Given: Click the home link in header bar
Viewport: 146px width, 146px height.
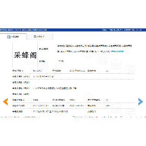Looking at the screenshot, I should [x=104, y=30].
